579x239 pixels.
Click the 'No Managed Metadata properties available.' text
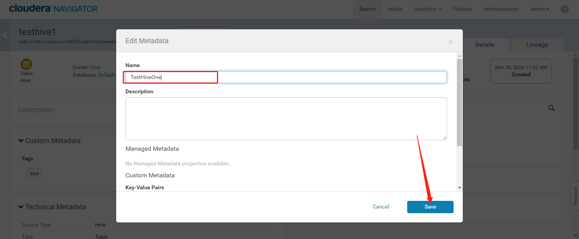(178, 164)
